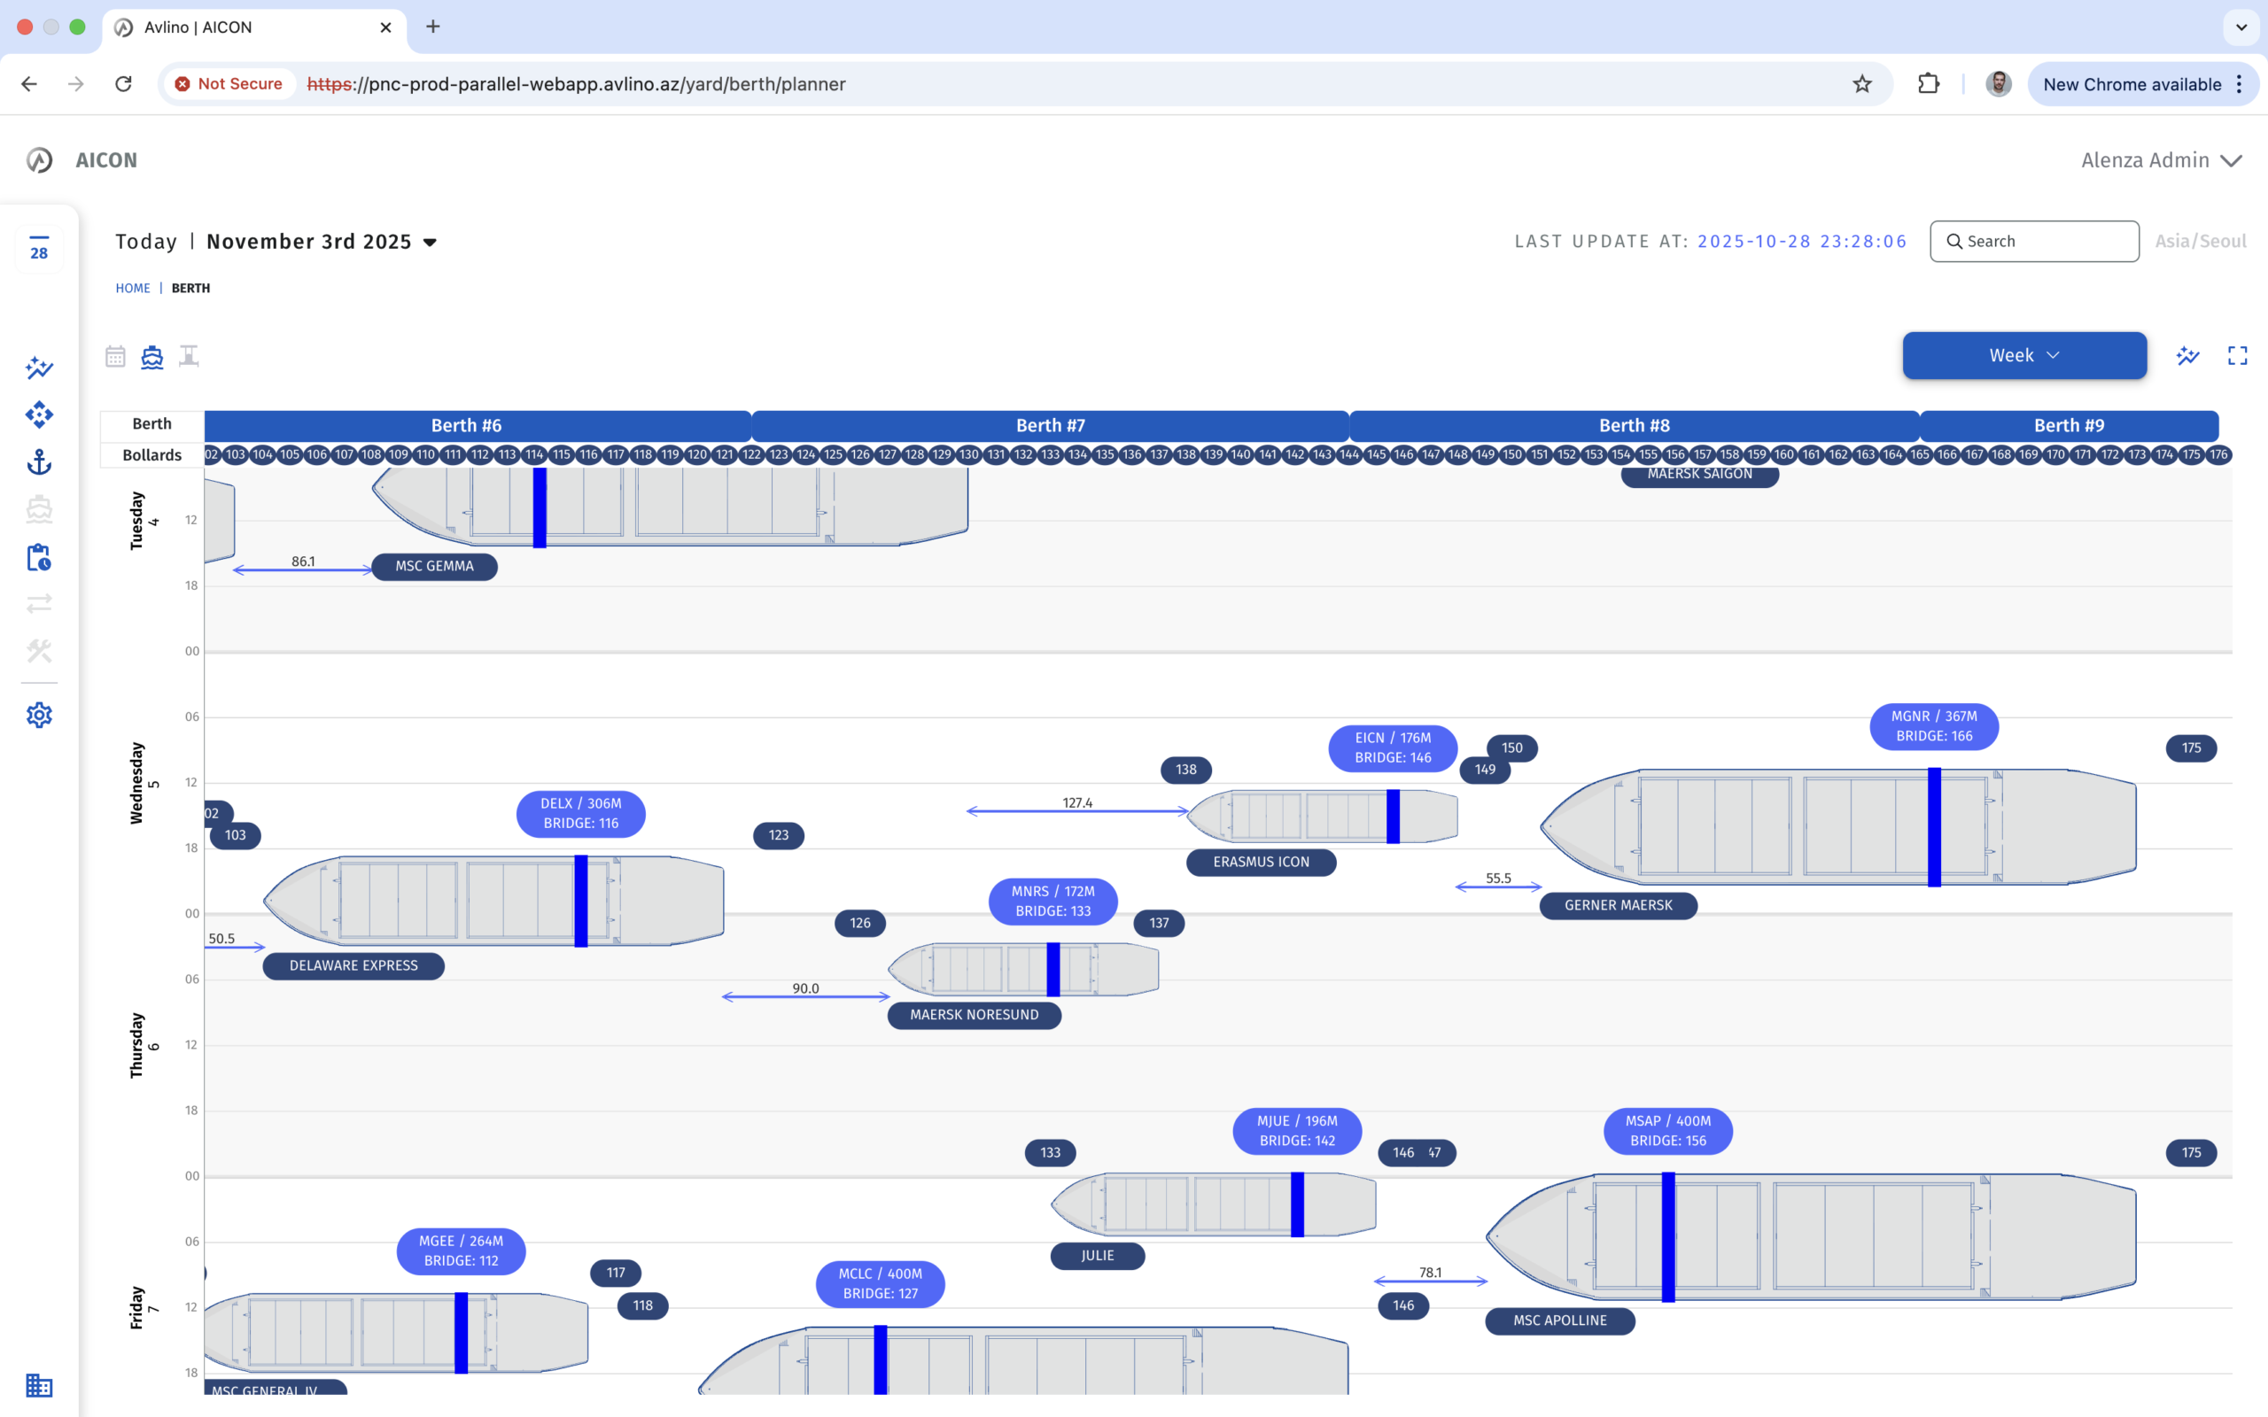The image size is (2268, 1417).
Task: Click the MSC GEMMA vessel label
Action: pyautogui.click(x=434, y=566)
